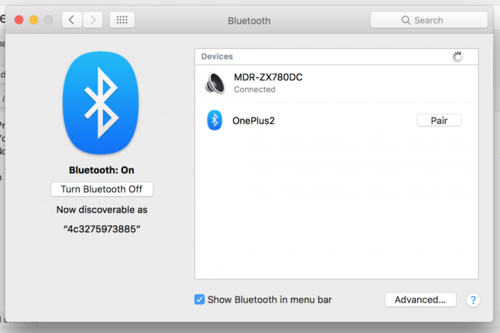The width and height of the screenshot is (500, 333).
Task: Uncheck Show Bluetooth in menu bar
Action: (200, 300)
